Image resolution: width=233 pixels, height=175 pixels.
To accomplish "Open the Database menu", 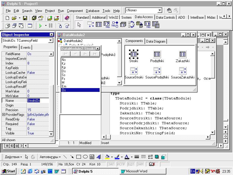I will (93, 11).
